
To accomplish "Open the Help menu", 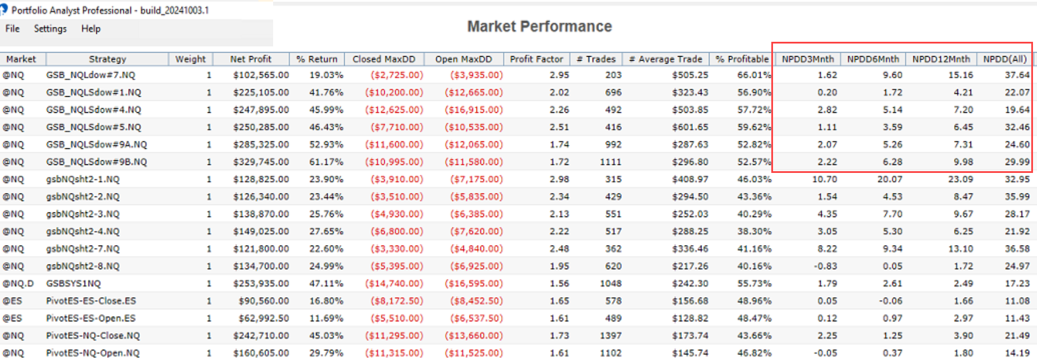I will pyautogui.click(x=90, y=29).
